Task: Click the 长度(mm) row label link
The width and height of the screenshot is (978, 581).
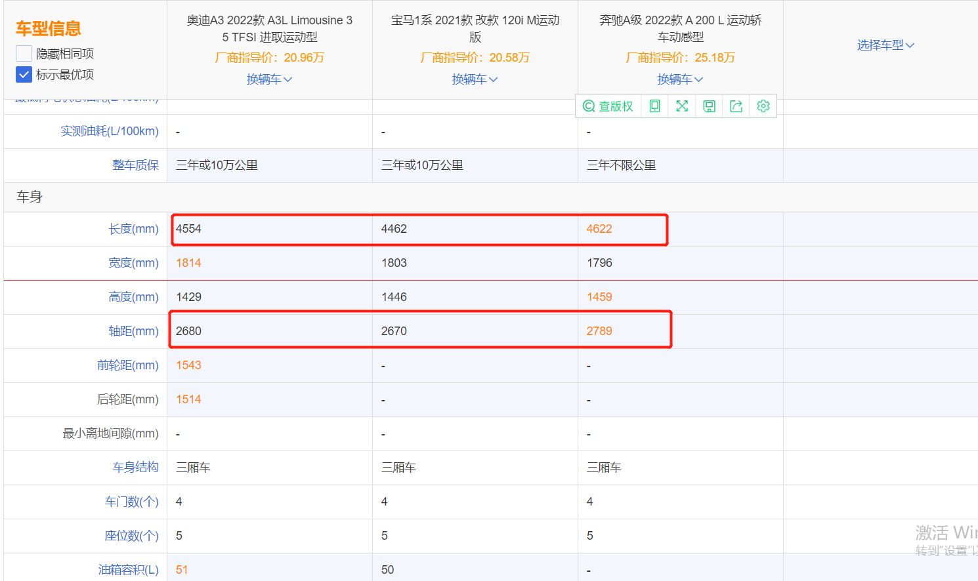Action: tap(134, 228)
